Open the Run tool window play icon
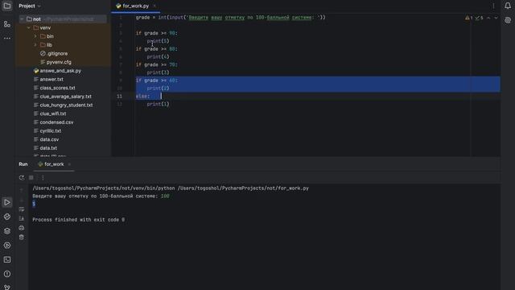 click(7, 202)
